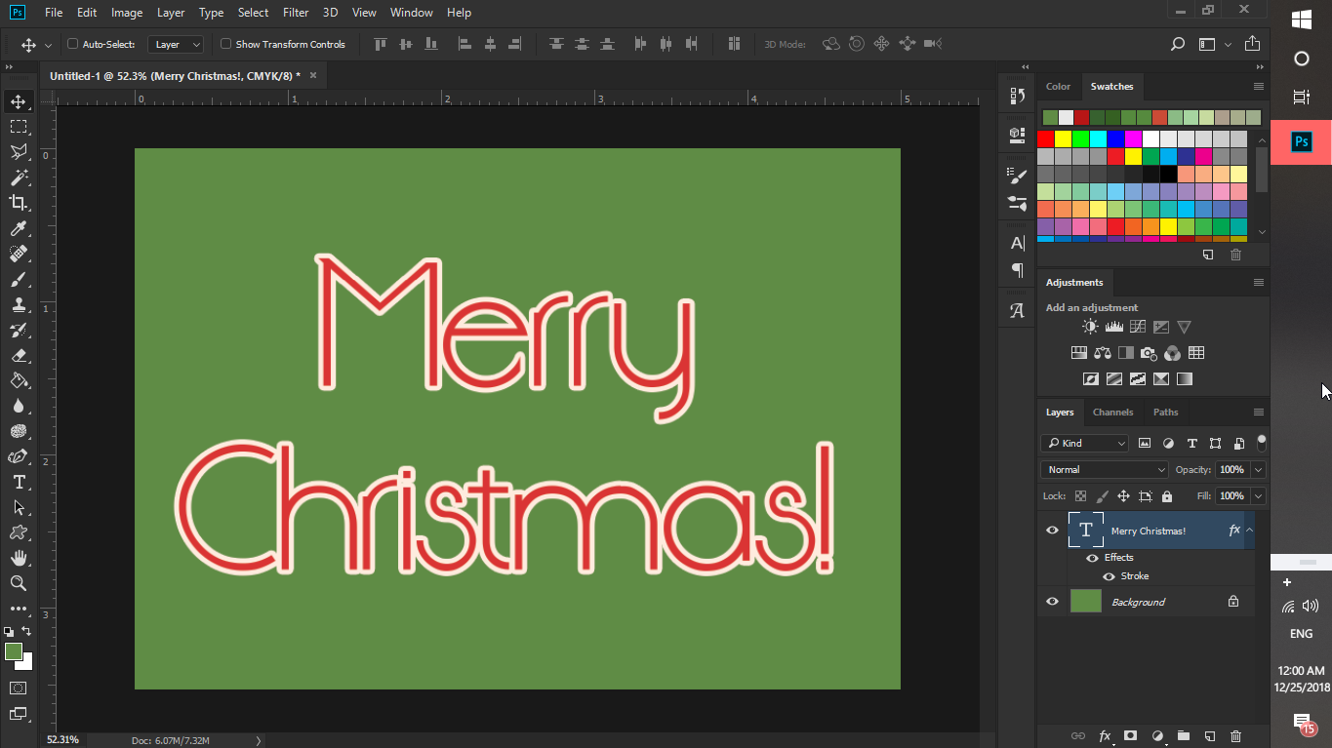Open the Character panel icon
Screen dimensions: 1332x748
(1018, 243)
